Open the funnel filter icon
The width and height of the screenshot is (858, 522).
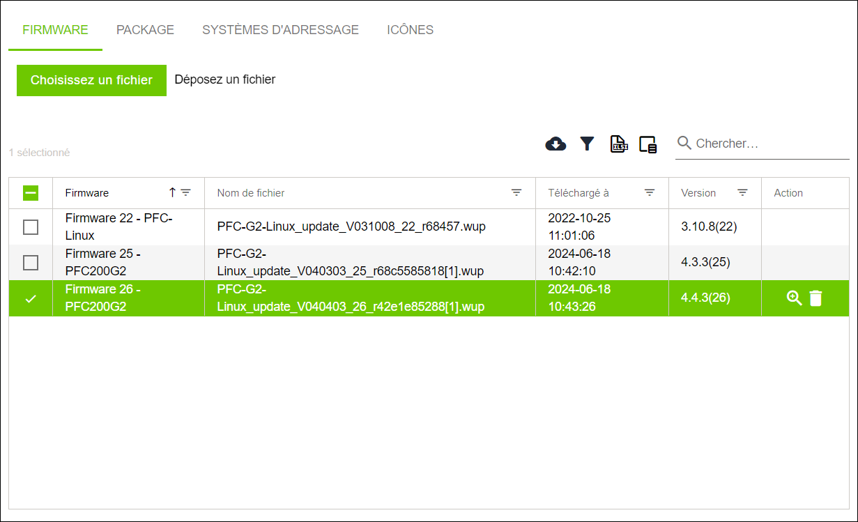point(588,144)
